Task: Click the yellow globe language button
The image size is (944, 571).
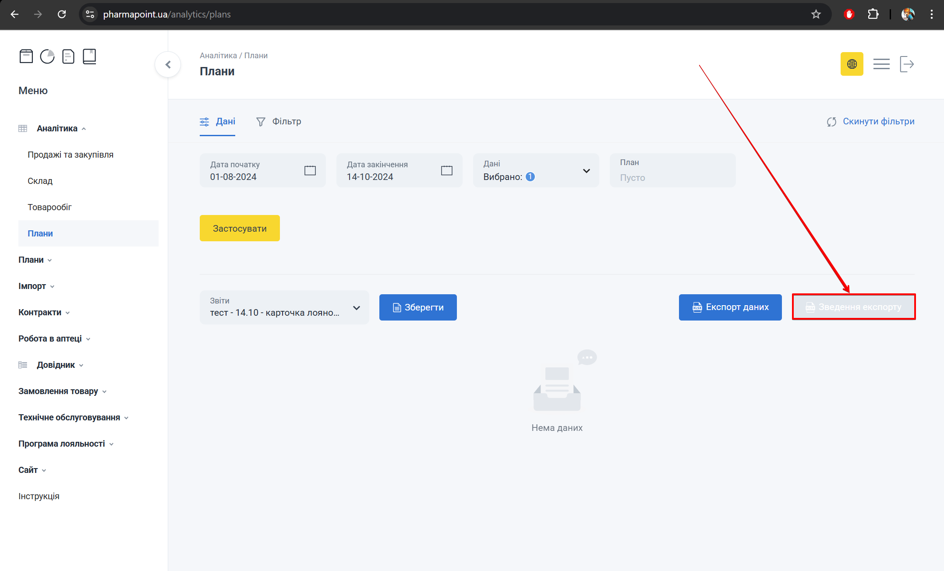Action: pyautogui.click(x=852, y=64)
